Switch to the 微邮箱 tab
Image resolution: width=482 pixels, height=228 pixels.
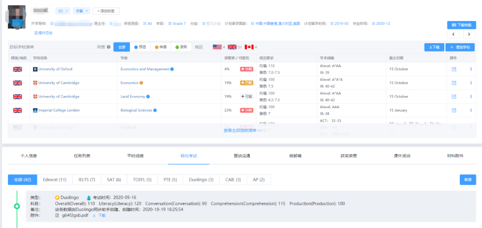pyautogui.click(x=295, y=156)
